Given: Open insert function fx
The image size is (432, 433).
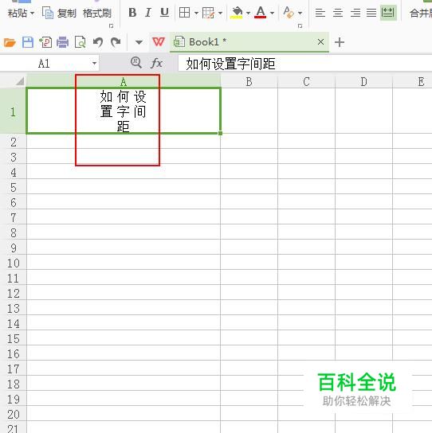Looking at the screenshot, I should click(156, 63).
